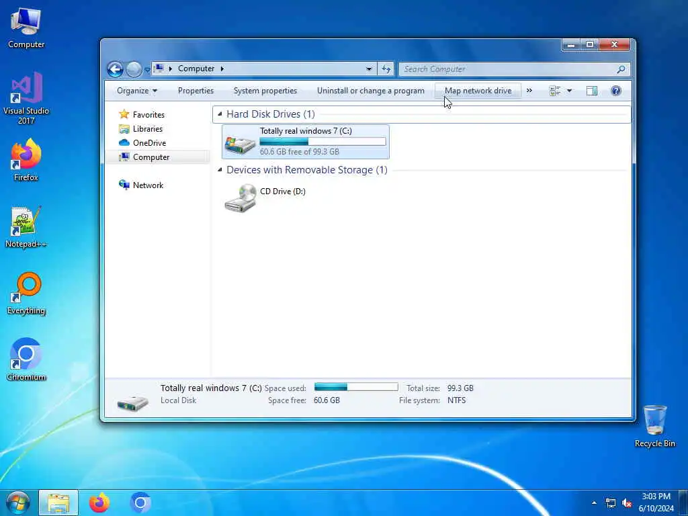Click the Hard Disk Drives (1) header
The image size is (688, 516).
(x=270, y=114)
